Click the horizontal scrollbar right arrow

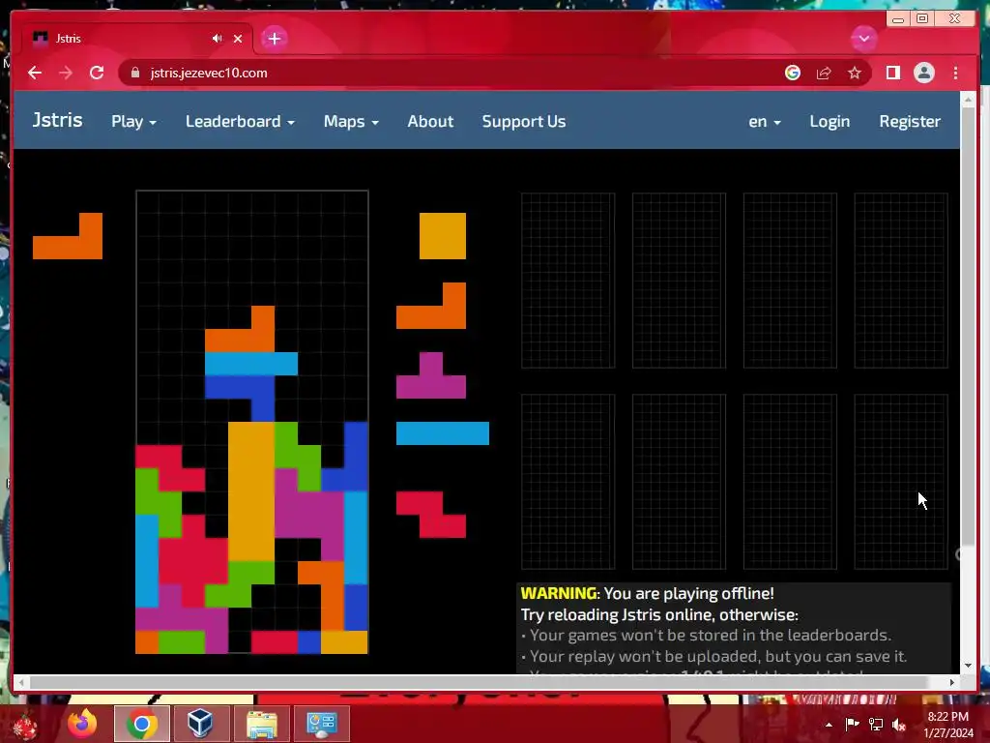pyautogui.click(x=951, y=682)
